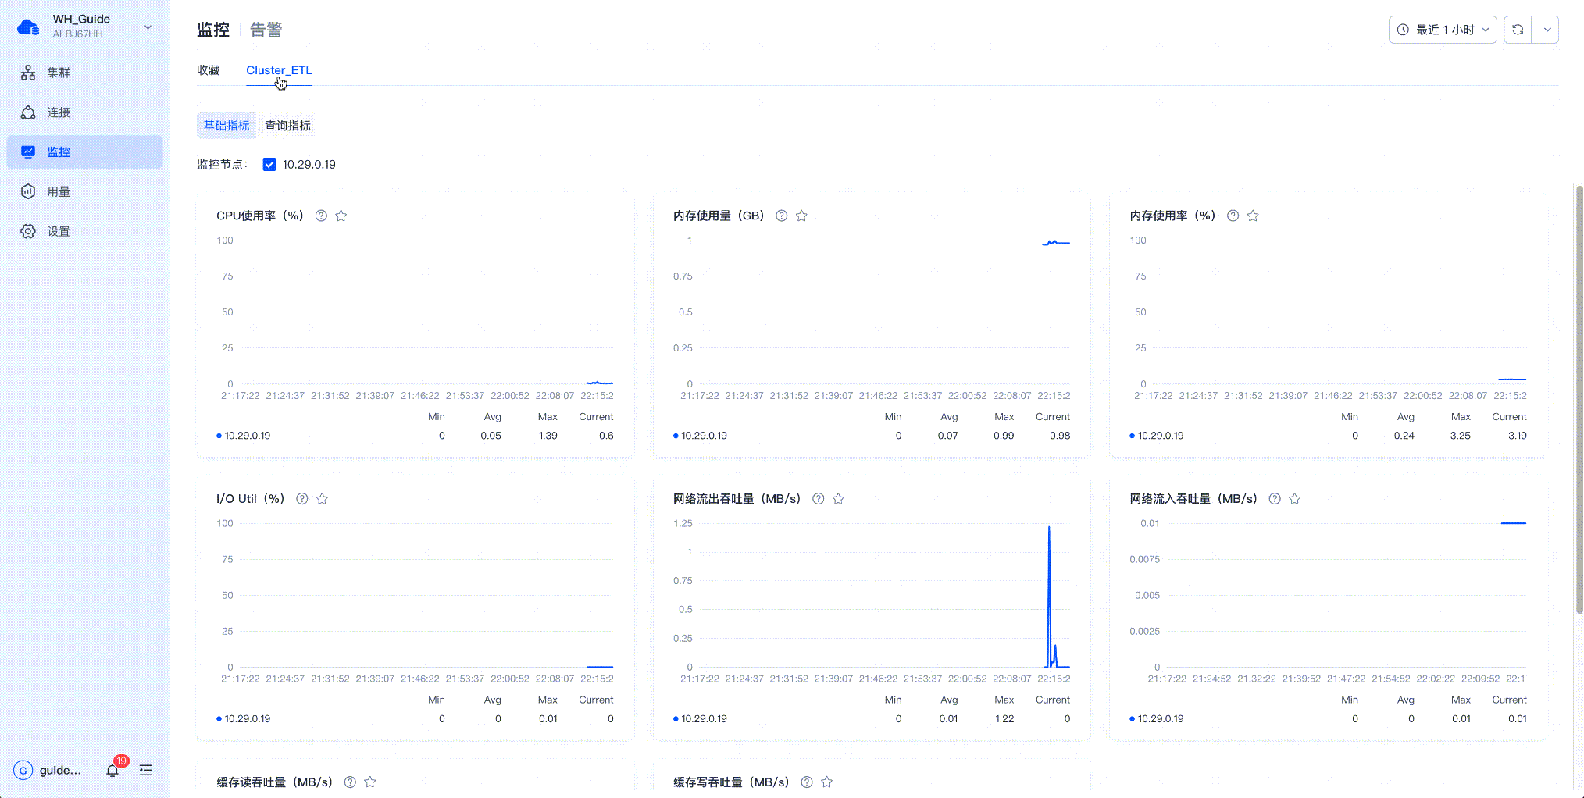Click help icon next to 内存使用量 (GB)
This screenshot has width=1584, height=798.
[x=781, y=216]
